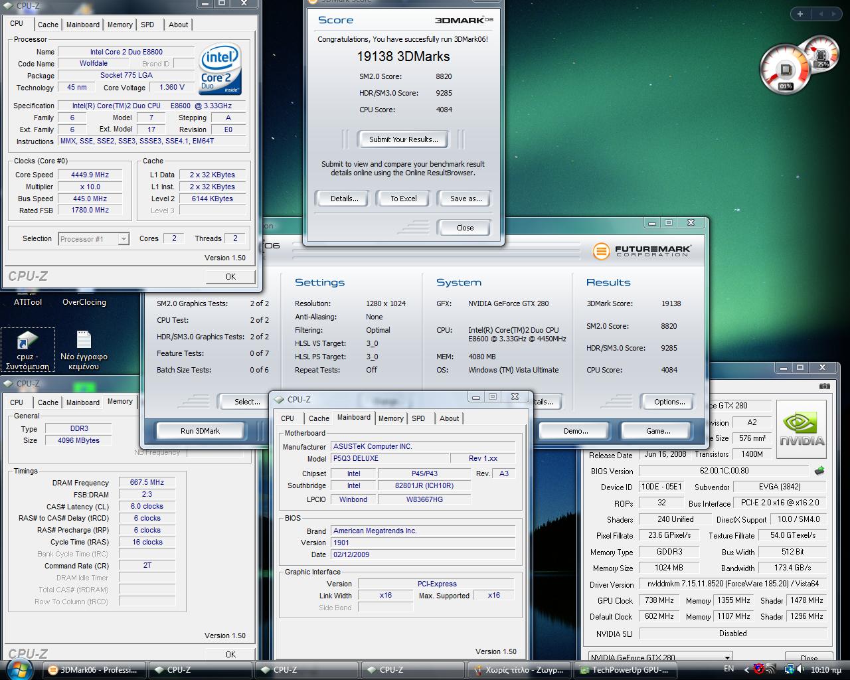Open SPD tab in the Mainboard CPU-Z window
This screenshot has height=680, width=850.
pos(418,418)
